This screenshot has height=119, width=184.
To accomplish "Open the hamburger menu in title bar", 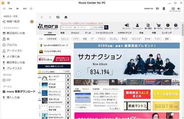I will click(9, 3).
